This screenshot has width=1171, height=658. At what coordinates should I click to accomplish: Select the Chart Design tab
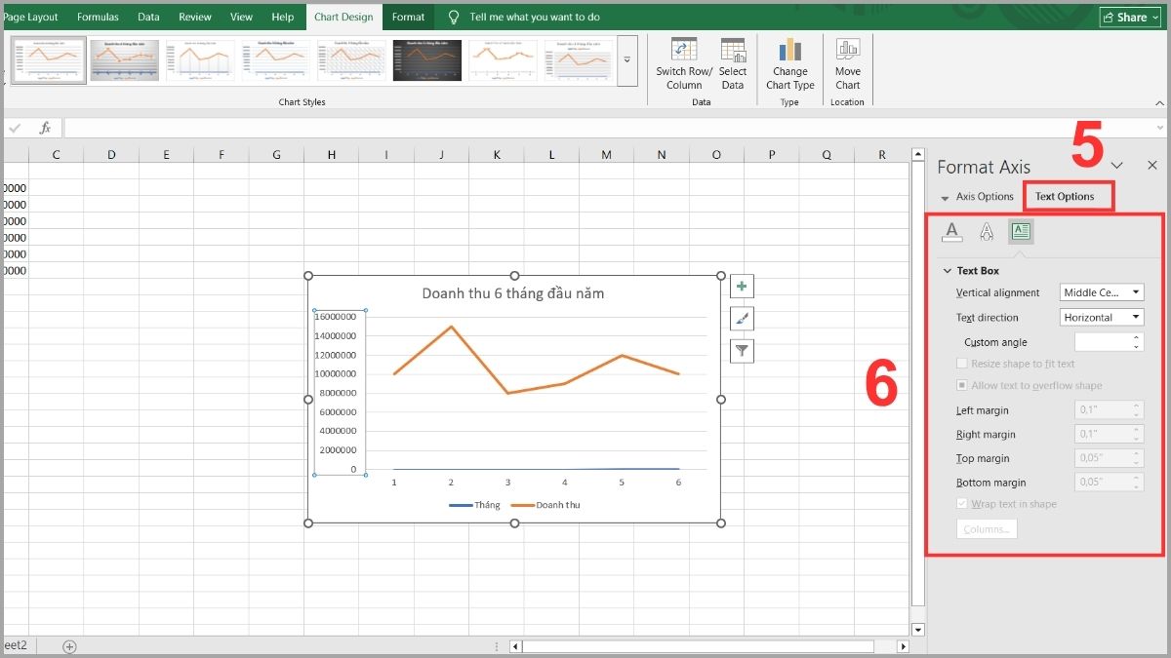pos(343,17)
